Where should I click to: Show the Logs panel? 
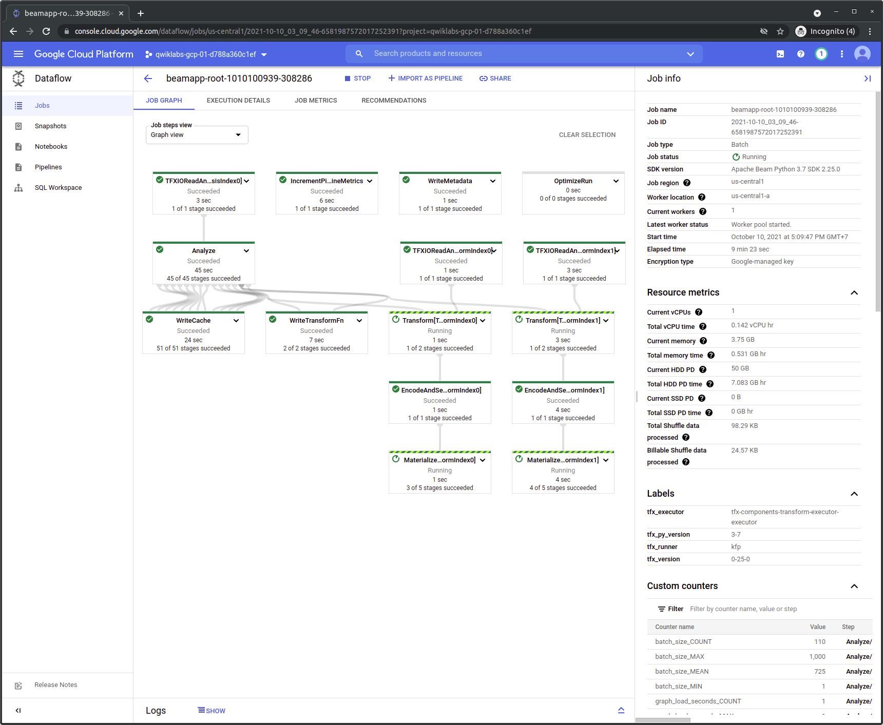point(212,711)
